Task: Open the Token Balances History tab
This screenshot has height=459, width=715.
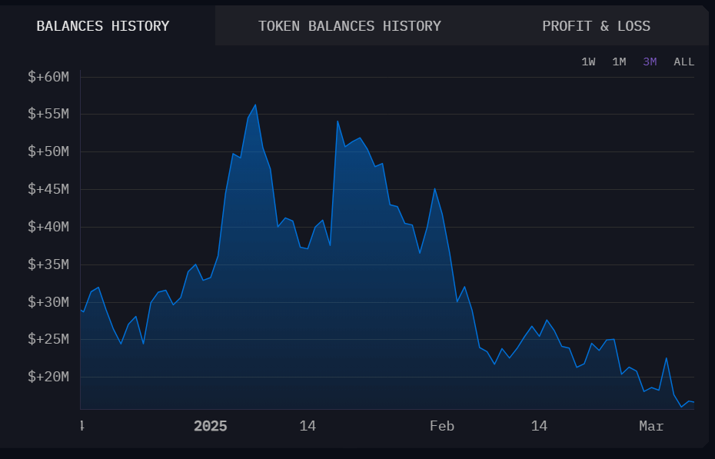Action: pos(349,26)
